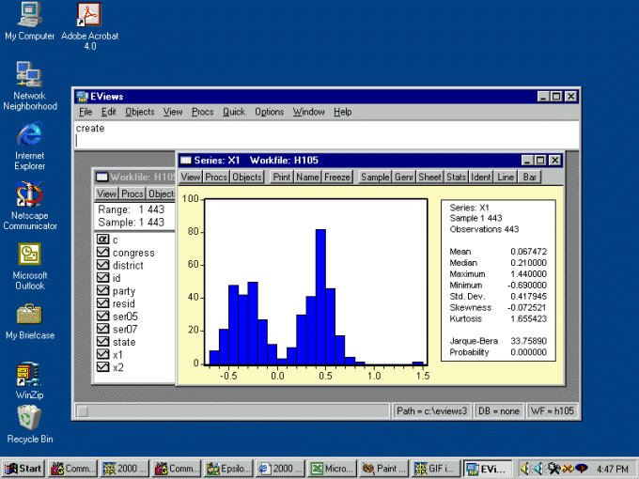The image size is (639, 479).
Task: Click the Stats button in the Series toolbar
Action: point(457,177)
